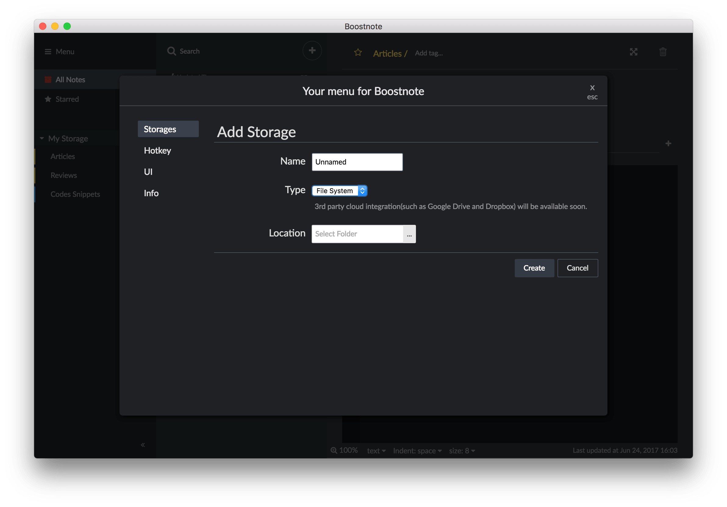Image resolution: width=727 pixels, height=507 pixels.
Task: Open the Indent: space dropdown
Action: [x=417, y=451]
